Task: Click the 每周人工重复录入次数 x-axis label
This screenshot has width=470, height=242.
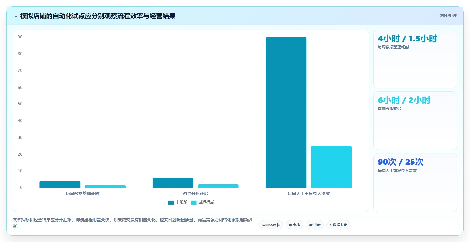Action: tap(309, 194)
